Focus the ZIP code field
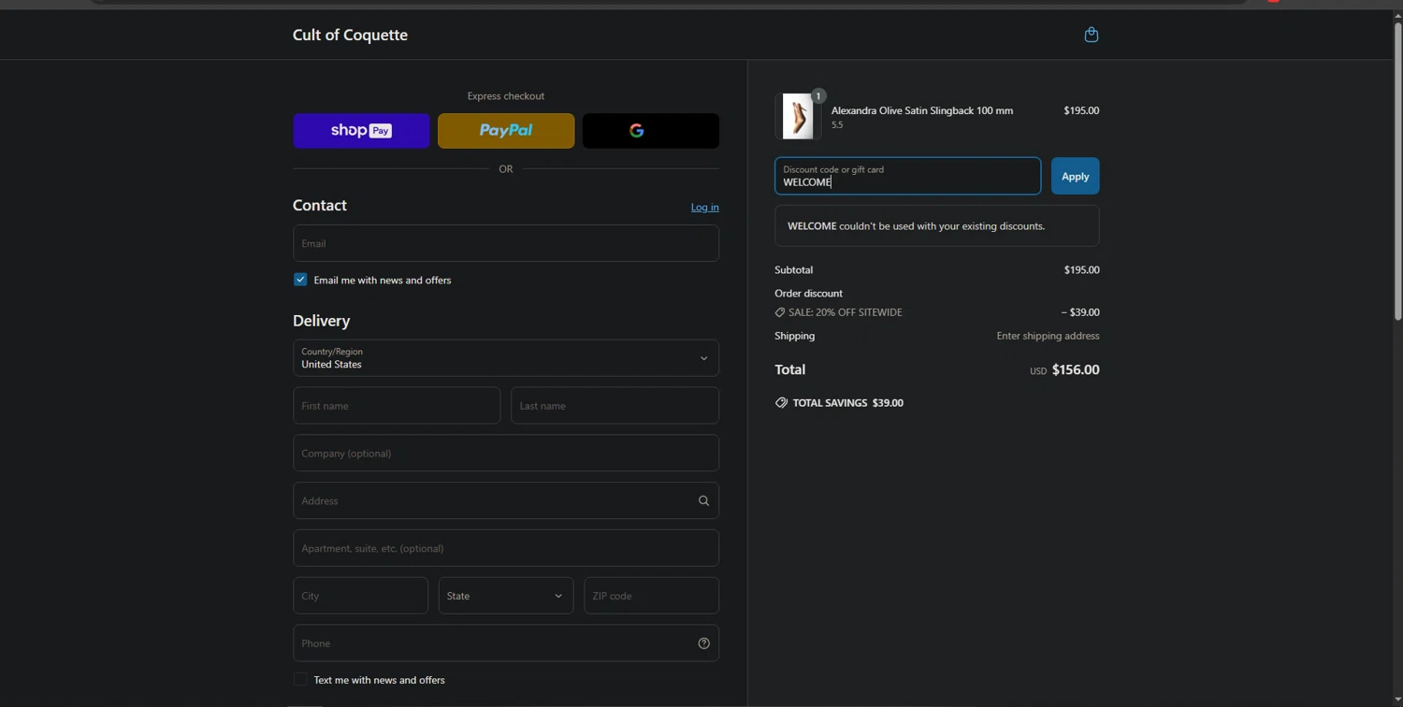The height and width of the screenshot is (707, 1403). (x=651, y=596)
